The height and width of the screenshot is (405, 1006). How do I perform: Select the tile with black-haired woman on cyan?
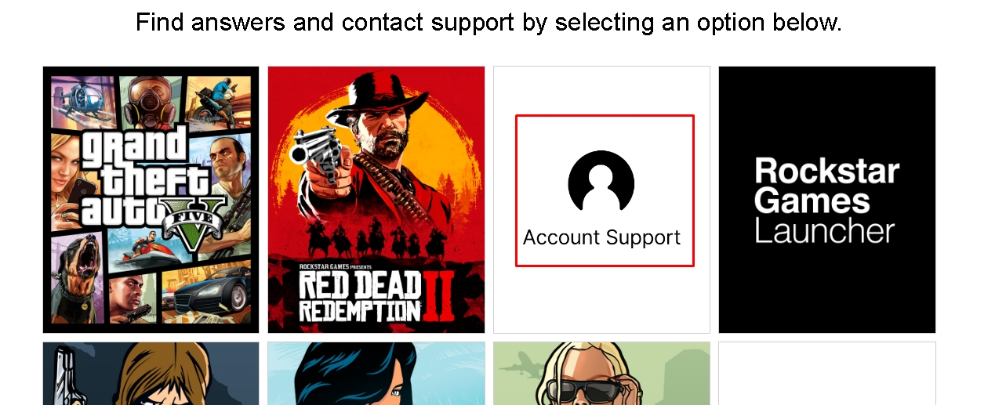coord(376,374)
